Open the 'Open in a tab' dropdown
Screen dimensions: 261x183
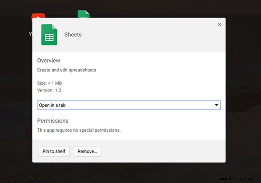[129, 105]
